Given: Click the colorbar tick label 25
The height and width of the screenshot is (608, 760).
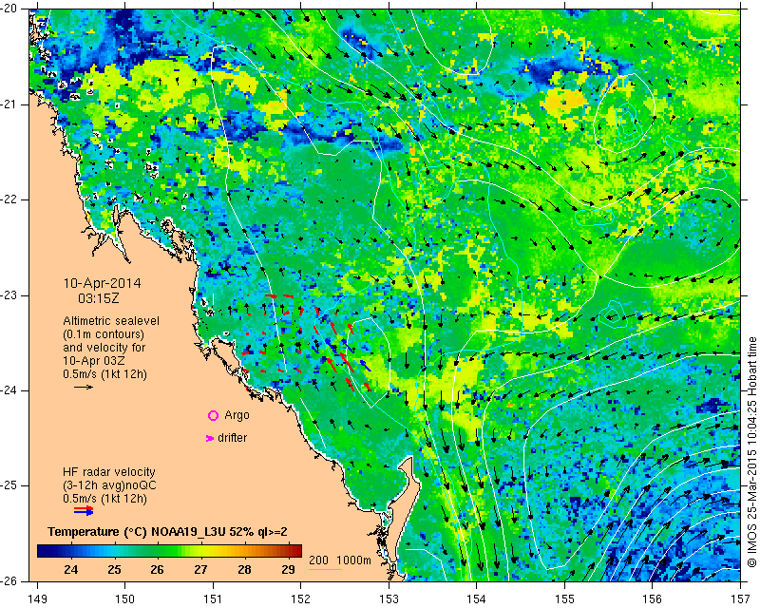Looking at the screenshot, I should 114,570.
